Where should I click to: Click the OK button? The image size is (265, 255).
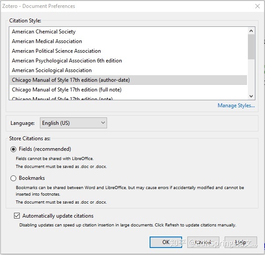click(x=166, y=242)
